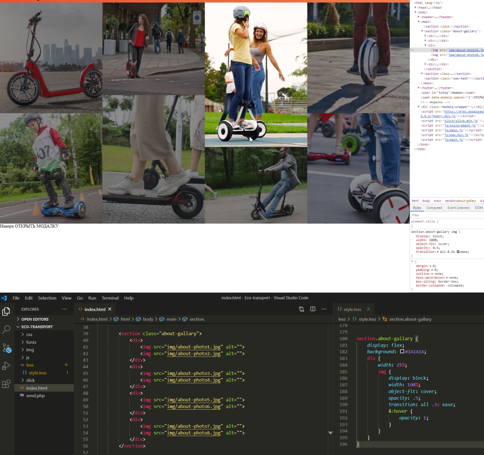This screenshot has height=455, width=484.
Task: Click the style.less braces icon in Explorer
Action: [25, 373]
